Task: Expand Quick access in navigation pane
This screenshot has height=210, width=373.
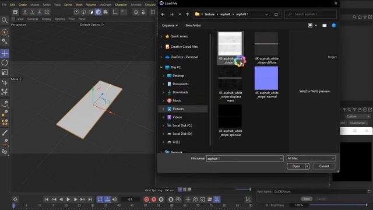Action: pyautogui.click(x=161, y=36)
